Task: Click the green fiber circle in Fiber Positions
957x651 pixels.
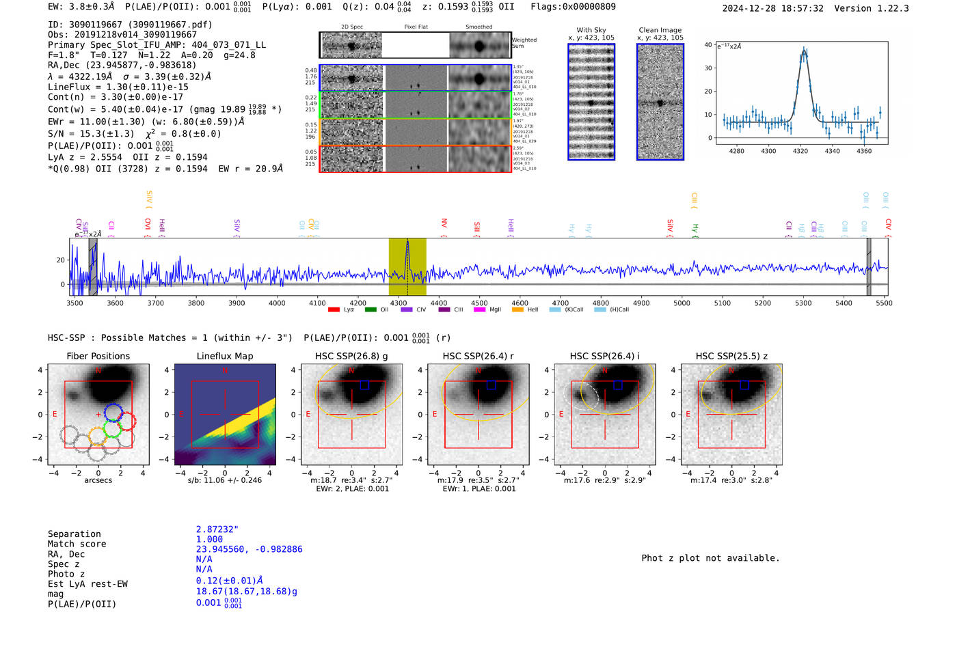Action: click(112, 430)
